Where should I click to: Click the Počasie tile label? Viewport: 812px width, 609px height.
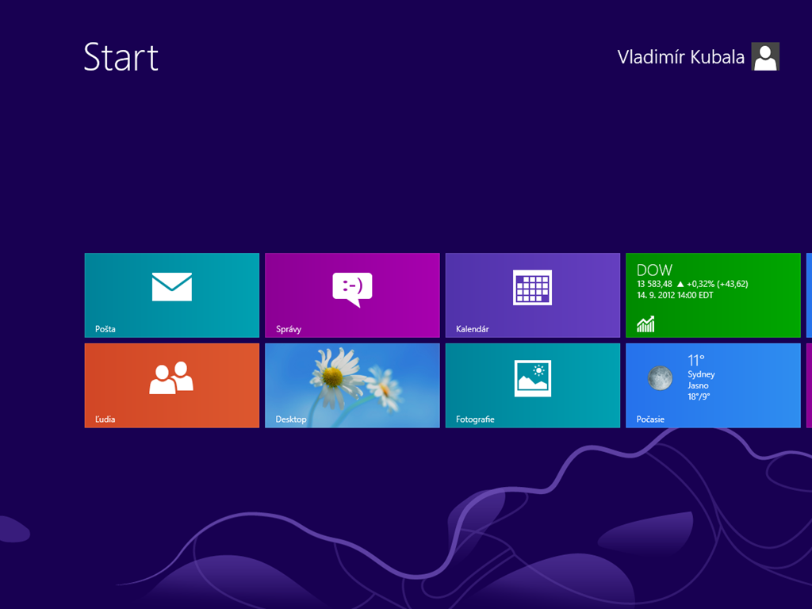pyautogui.click(x=650, y=419)
